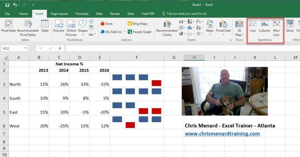Click the Pictures button
The image size is (300, 157).
click(x=59, y=26)
